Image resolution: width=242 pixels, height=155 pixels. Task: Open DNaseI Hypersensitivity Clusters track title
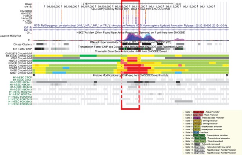[131, 42]
